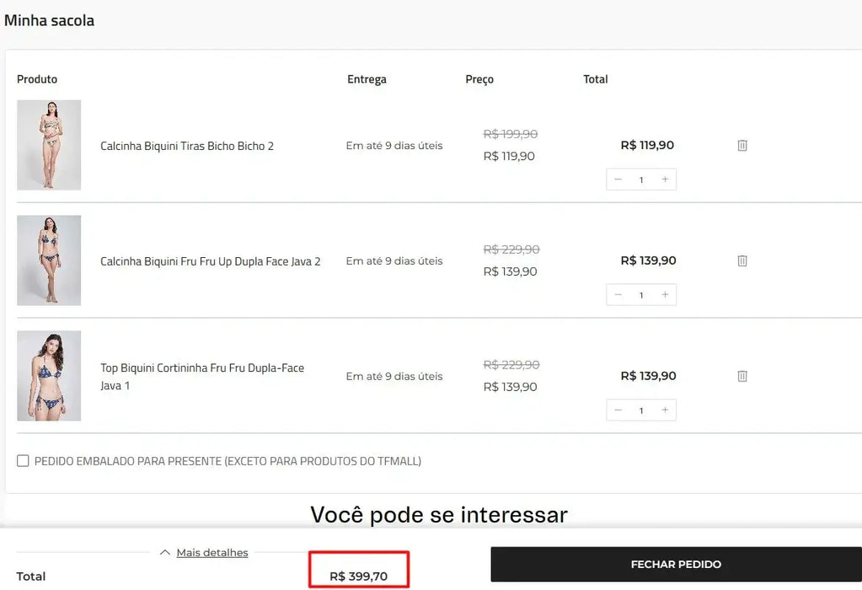The width and height of the screenshot is (862, 590).
Task: Increase quantity of Calcinha Tiras Bicho Bicho
Action: click(665, 180)
